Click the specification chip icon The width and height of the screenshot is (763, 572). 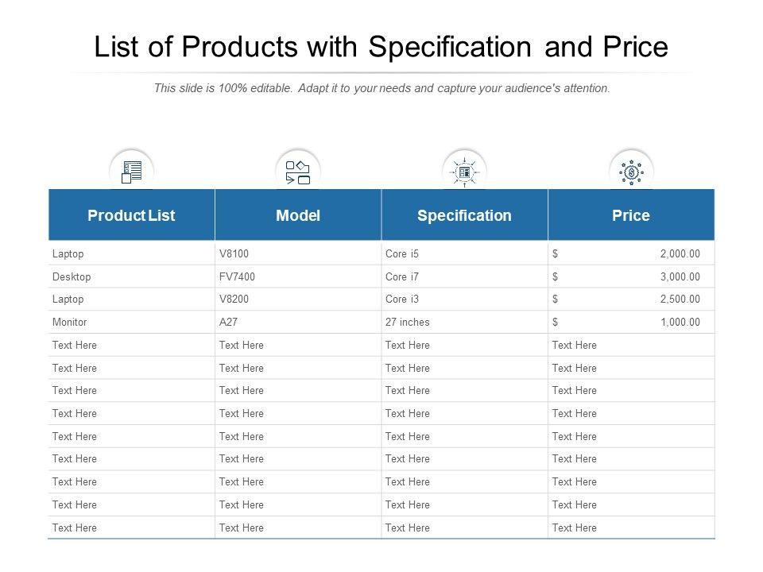464,172
